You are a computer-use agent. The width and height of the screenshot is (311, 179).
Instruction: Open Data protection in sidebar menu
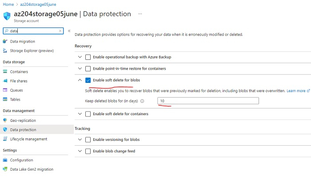tap(23, 130)
